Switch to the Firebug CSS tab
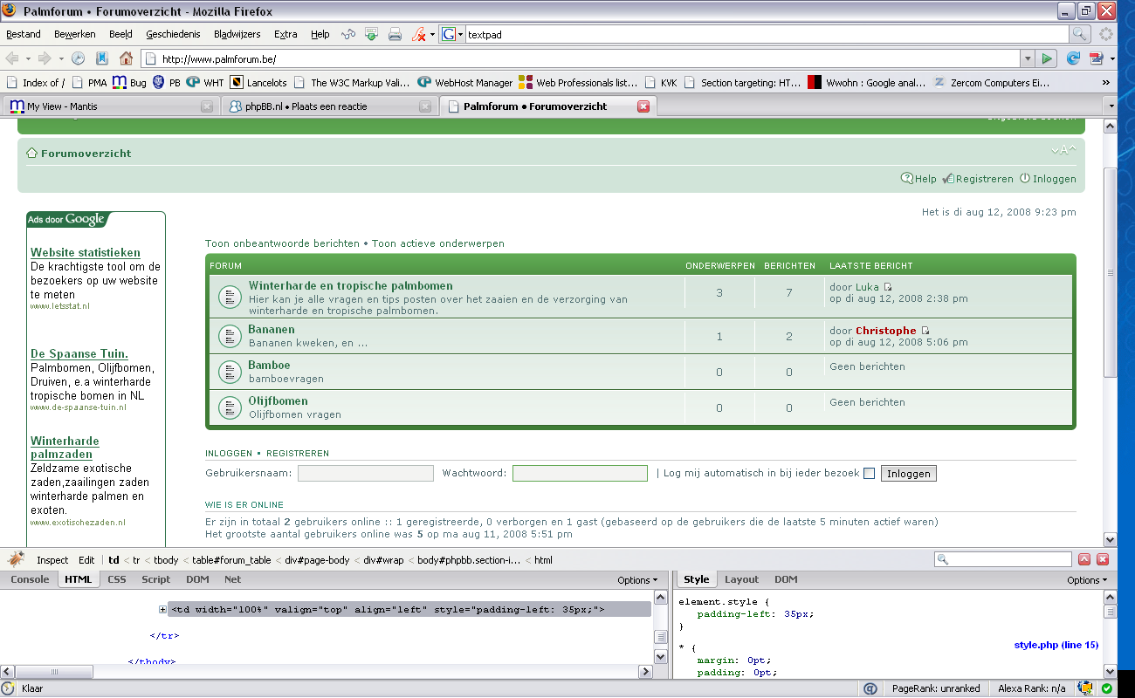 coord(116,579)
